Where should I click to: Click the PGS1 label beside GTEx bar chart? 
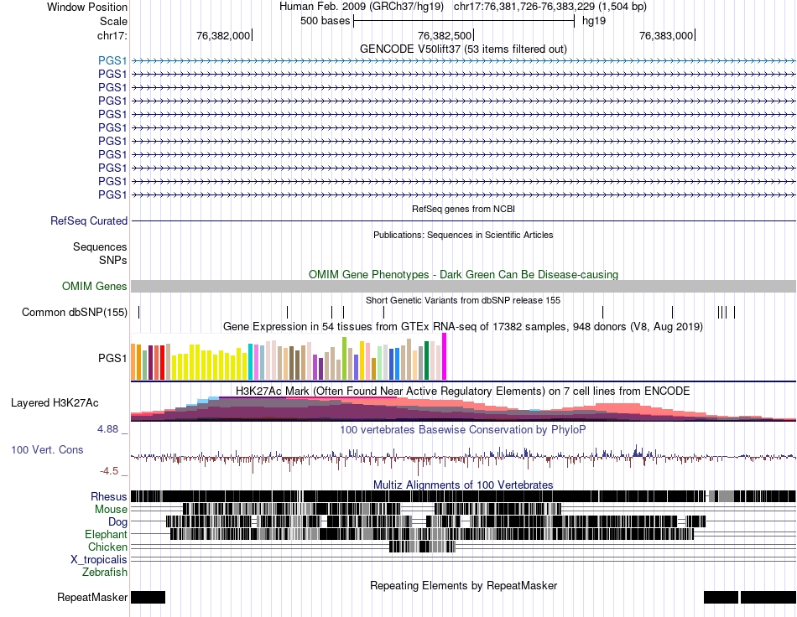pos(112,359)
